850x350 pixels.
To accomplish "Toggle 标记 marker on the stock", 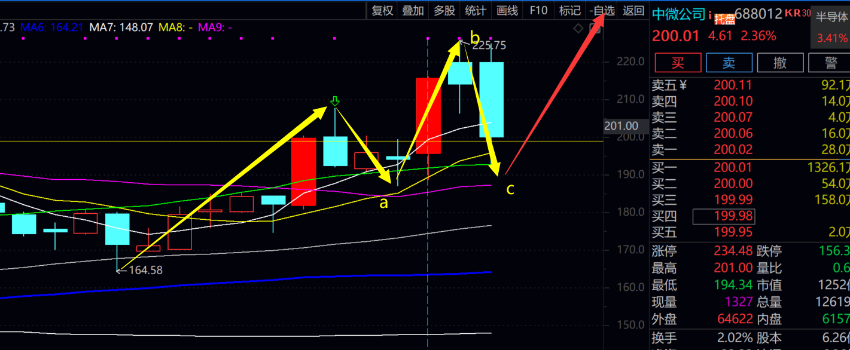I will pyautogui.click(x=569, y=10).
